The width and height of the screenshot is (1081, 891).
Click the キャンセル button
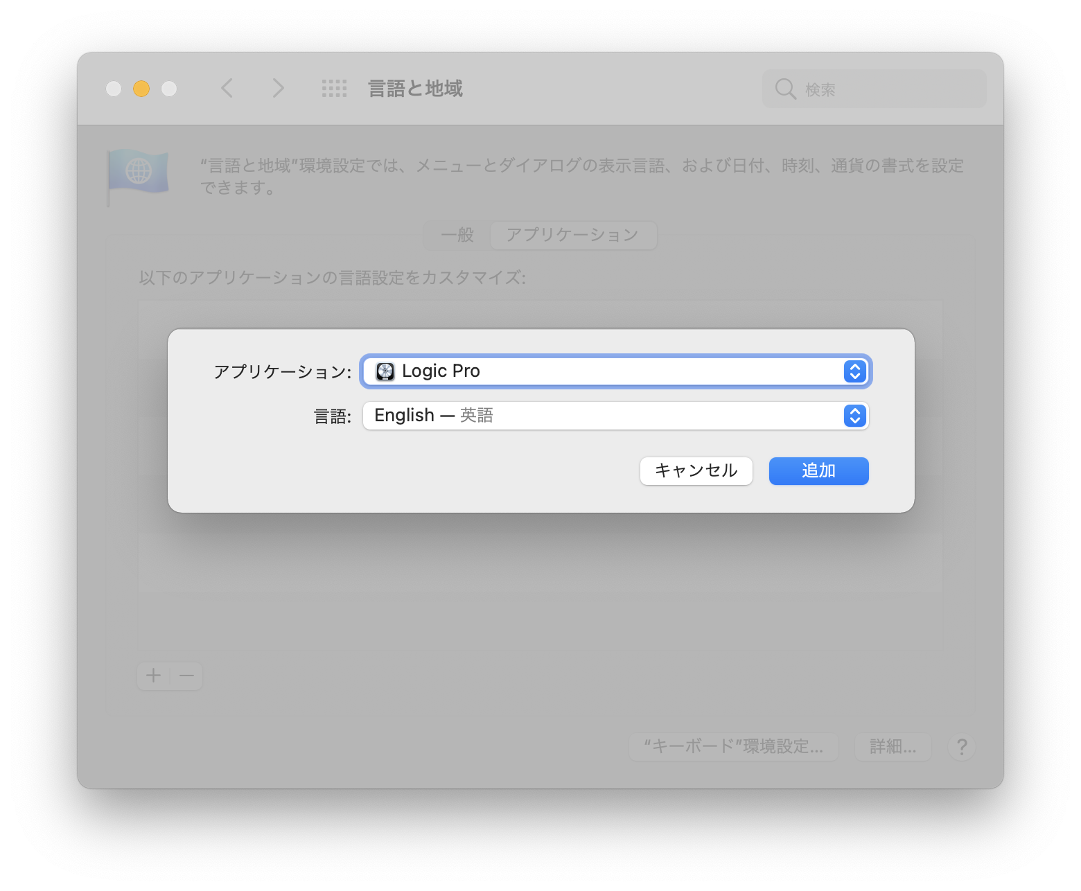696,471
